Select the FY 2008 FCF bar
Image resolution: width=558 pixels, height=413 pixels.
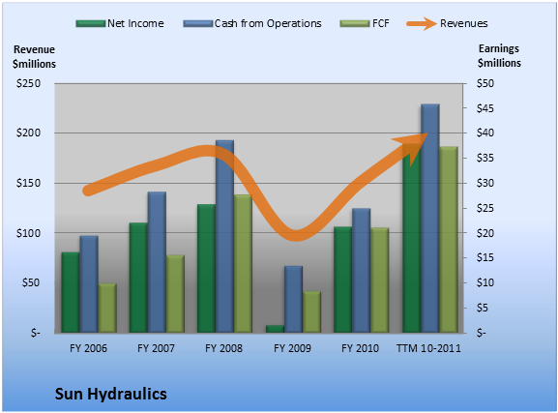[243, 264]
